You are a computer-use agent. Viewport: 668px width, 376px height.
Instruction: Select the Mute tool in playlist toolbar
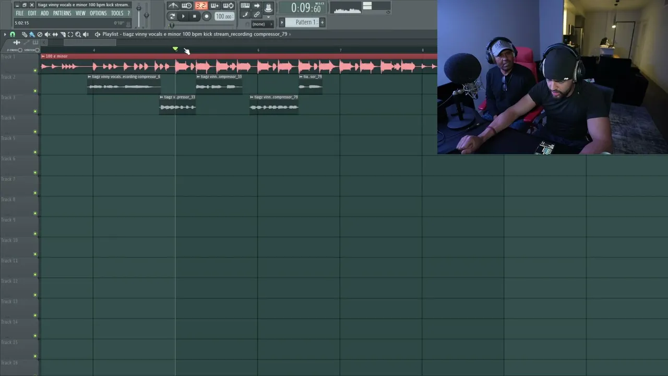(x=47, y=34)
